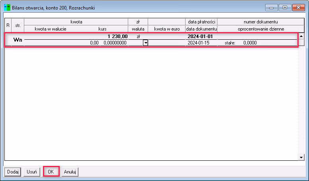This screenshot has width=309, height=181.
Task: Click the kwota w euro column header
Action: (166, 29)
